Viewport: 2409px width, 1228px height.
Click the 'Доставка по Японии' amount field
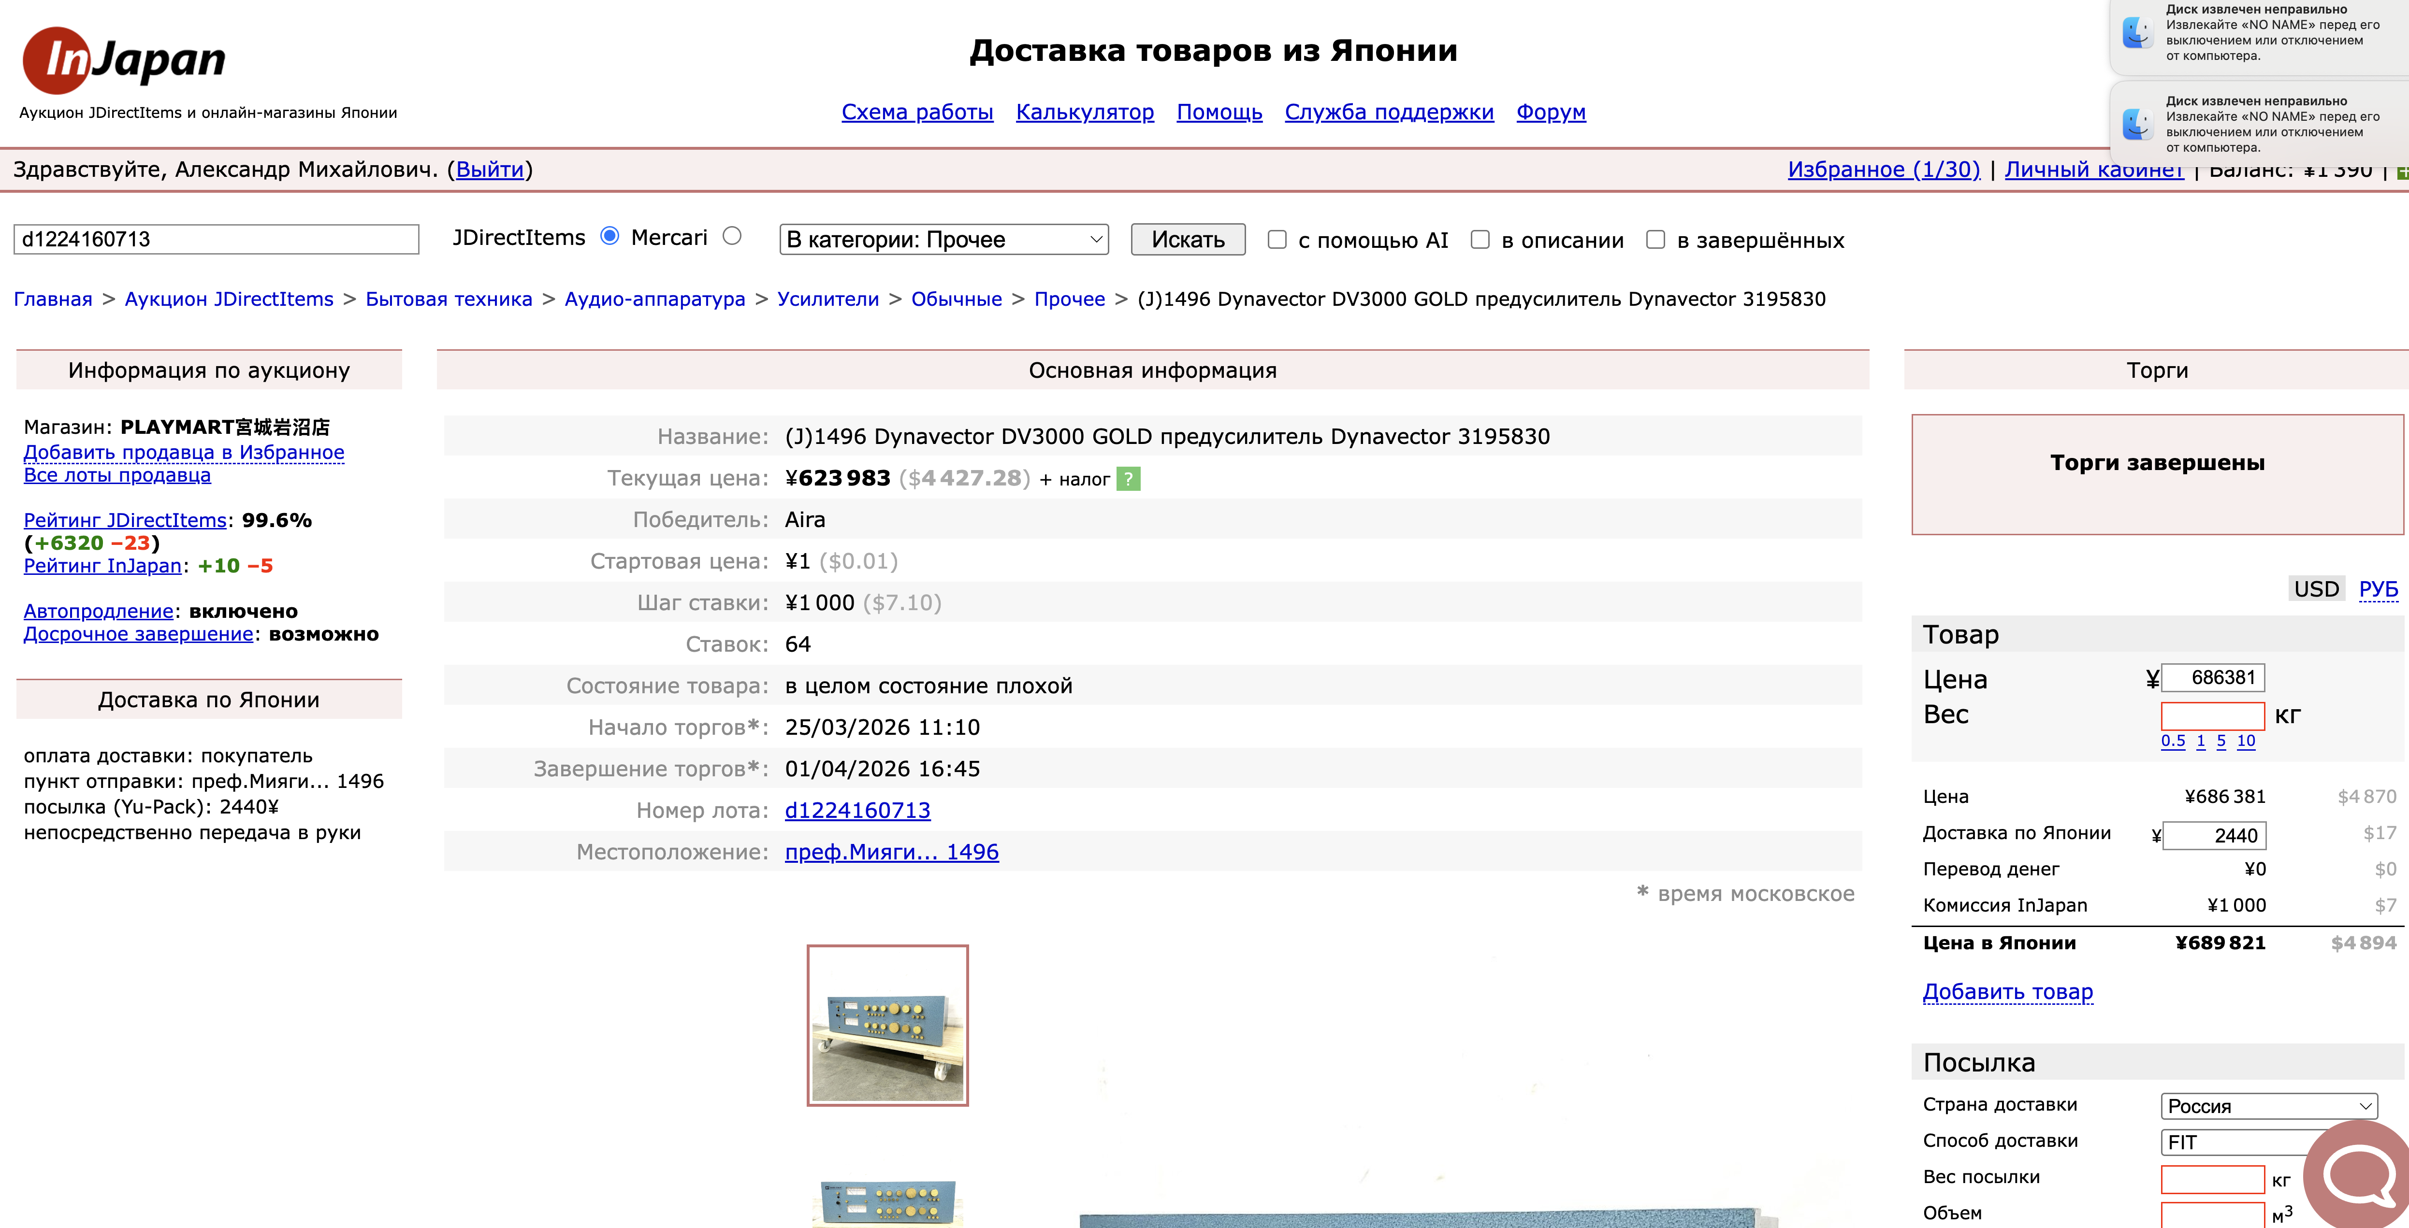(x=2214, y=835)
